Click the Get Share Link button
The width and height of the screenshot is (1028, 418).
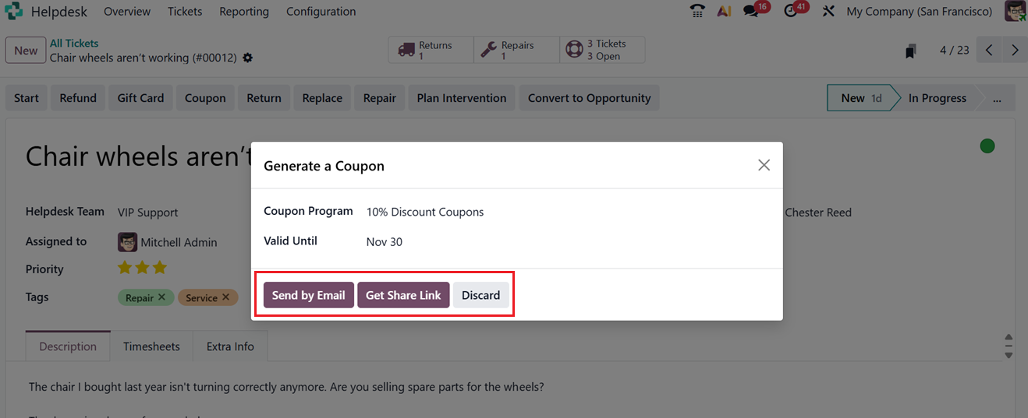pos(403,295)
